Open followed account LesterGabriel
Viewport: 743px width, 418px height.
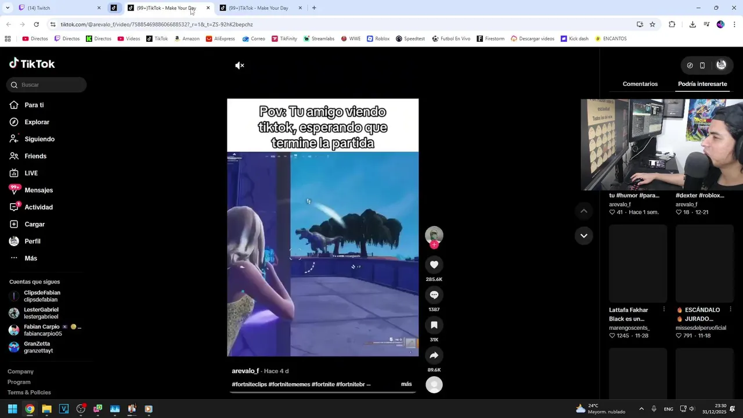(41, 313)
